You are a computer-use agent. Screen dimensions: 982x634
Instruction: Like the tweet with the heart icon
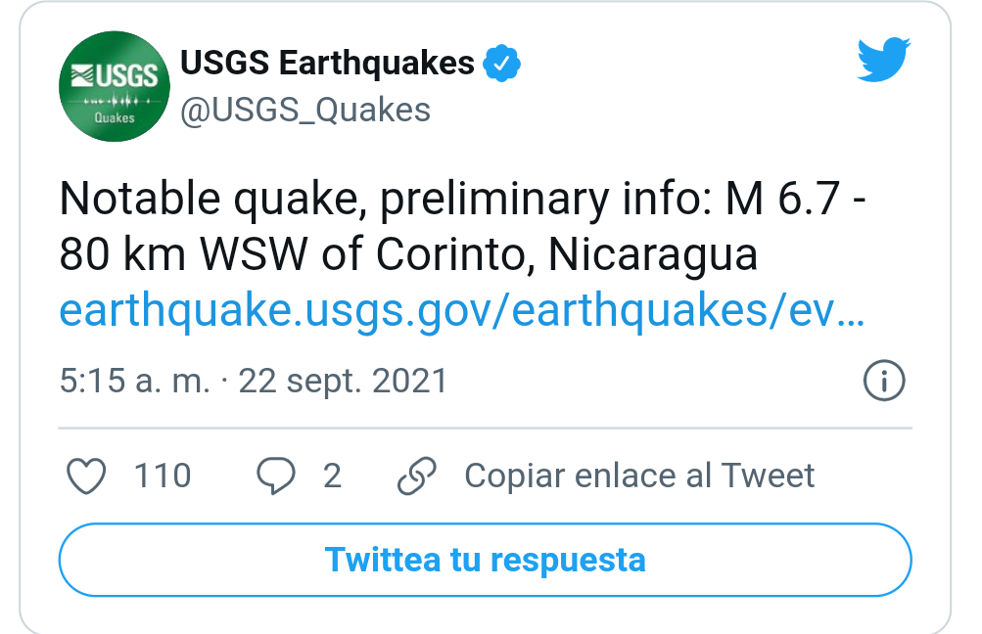(86, 476)
